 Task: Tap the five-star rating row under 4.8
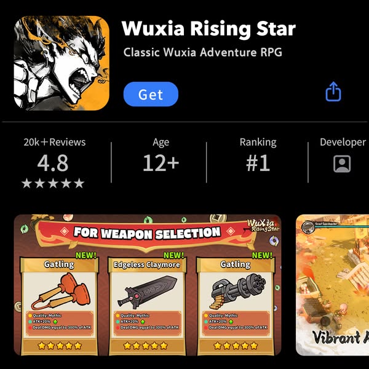click(x=53, y=183)
